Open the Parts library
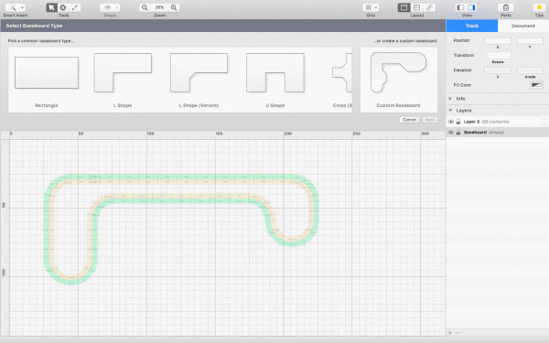The image size is (549, 343). (x=506, y=7)
